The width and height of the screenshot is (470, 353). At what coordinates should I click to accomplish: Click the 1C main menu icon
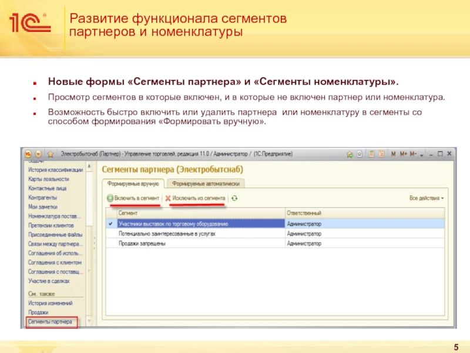coord(29,154)
